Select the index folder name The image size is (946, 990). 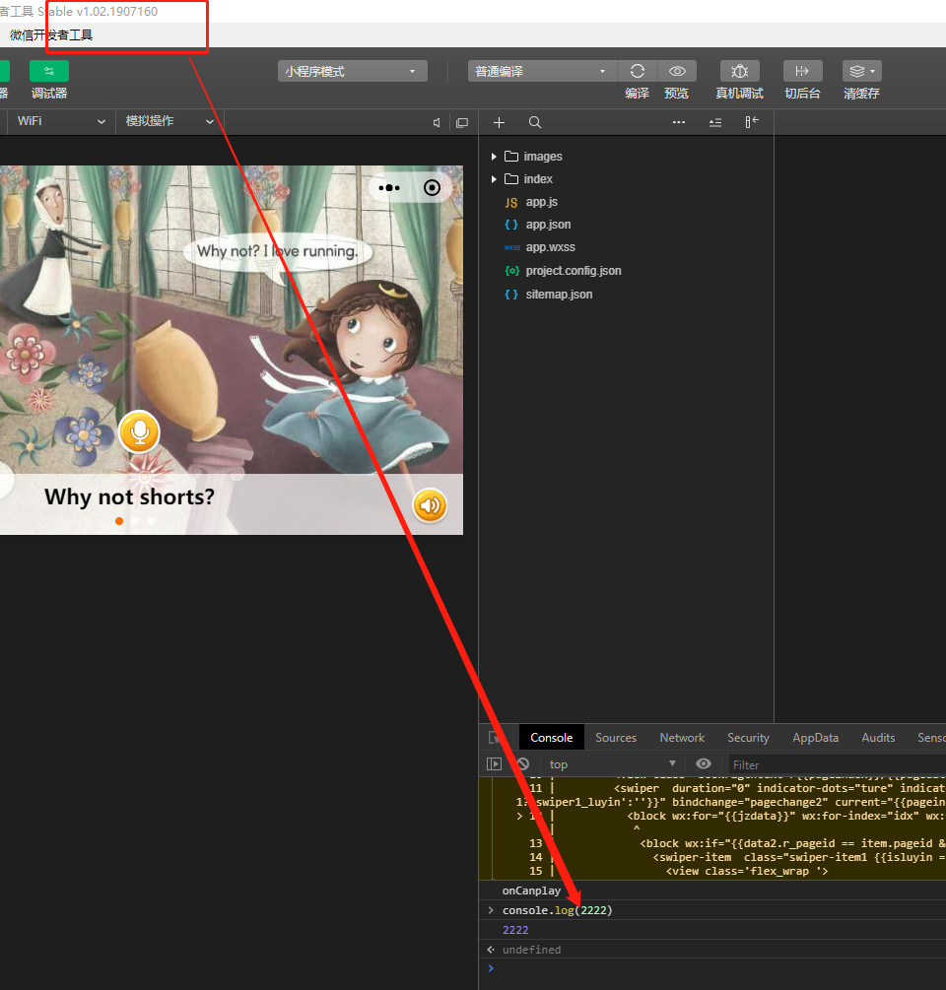pyautogui.click(x=538, y=179)
